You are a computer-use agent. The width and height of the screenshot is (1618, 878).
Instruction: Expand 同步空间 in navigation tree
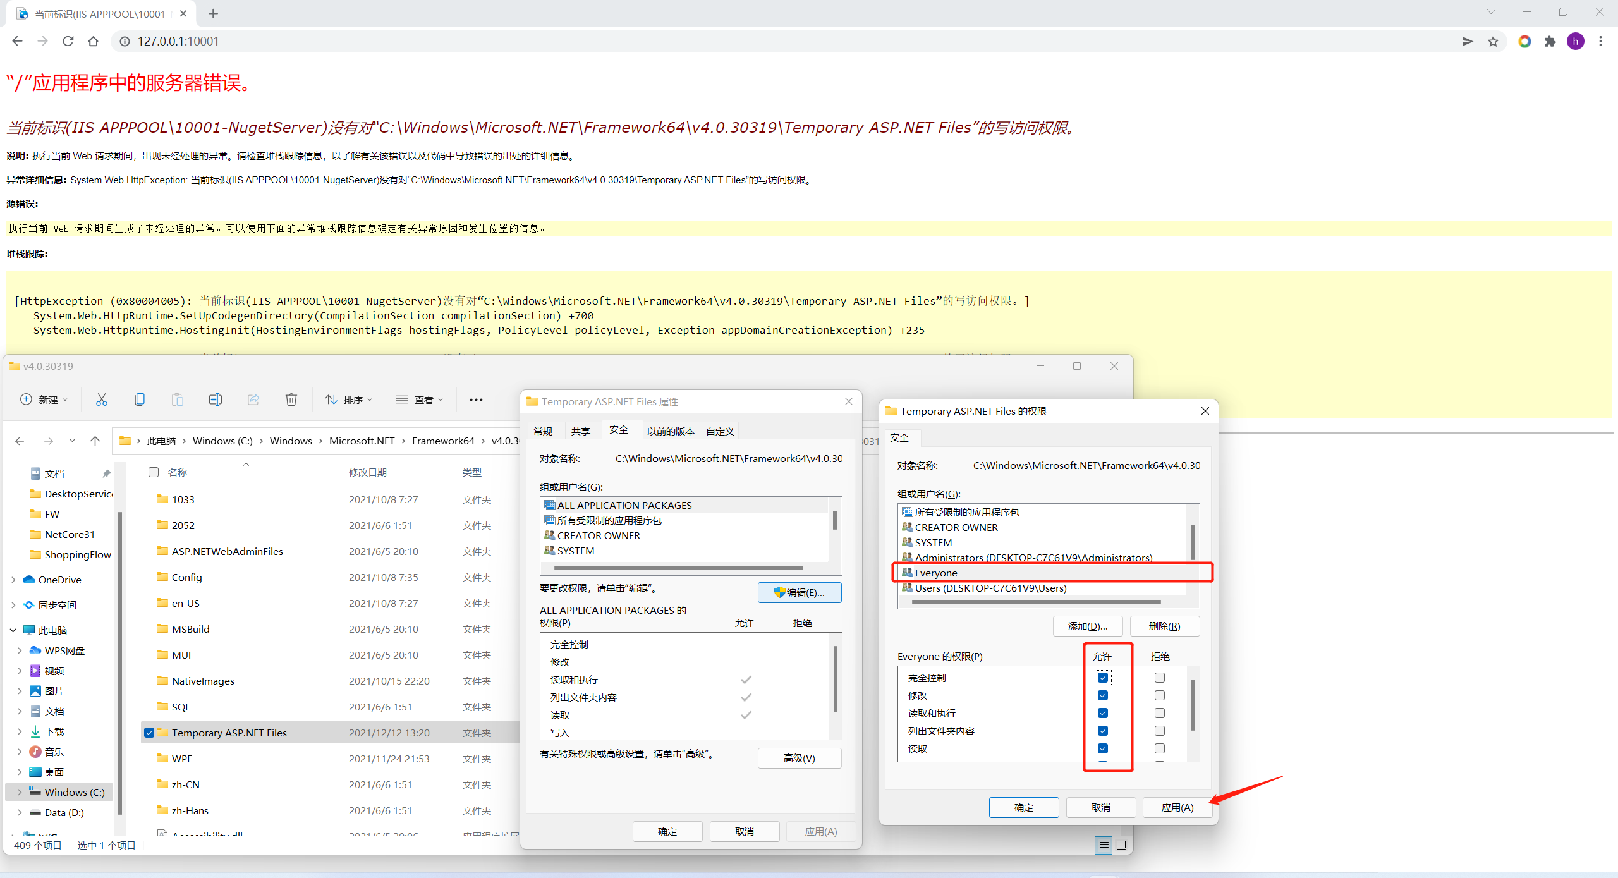click(x=13, y=605)
